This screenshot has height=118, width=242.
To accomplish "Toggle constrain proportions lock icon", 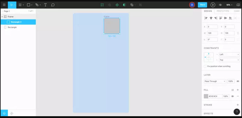I will coord(238,33).
